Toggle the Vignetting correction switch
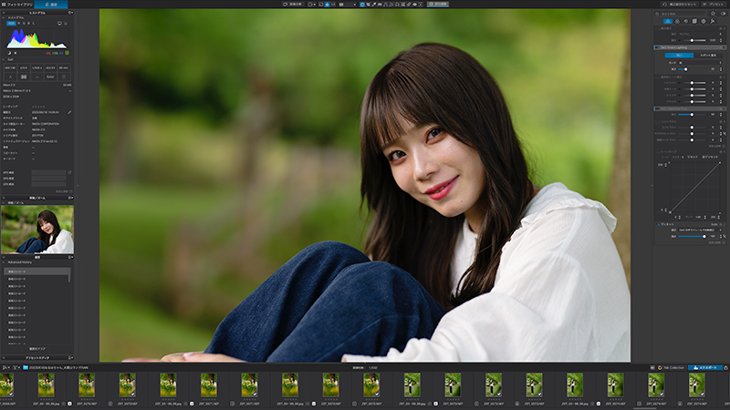The height and width of the screenshot is (410, 730). pyautogui.click(x=658, y=224)
